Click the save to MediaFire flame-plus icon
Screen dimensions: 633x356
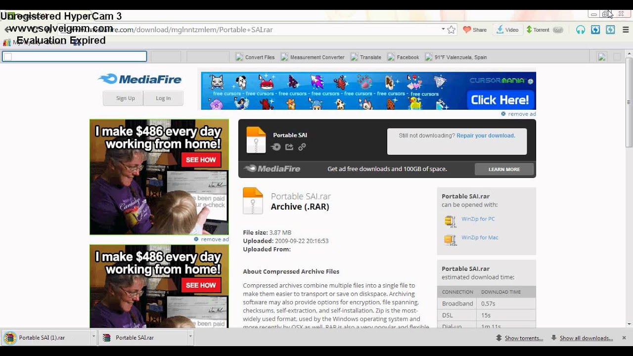tap(276, 147)
